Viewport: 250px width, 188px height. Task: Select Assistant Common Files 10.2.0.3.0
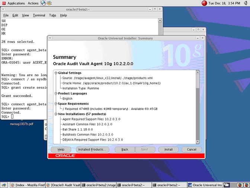[87, 124]
